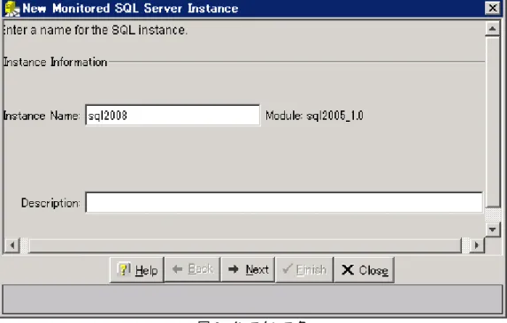507x323 pixels.
Task: Click the Module sql2005_1.0 label
Action: [314, 116]
